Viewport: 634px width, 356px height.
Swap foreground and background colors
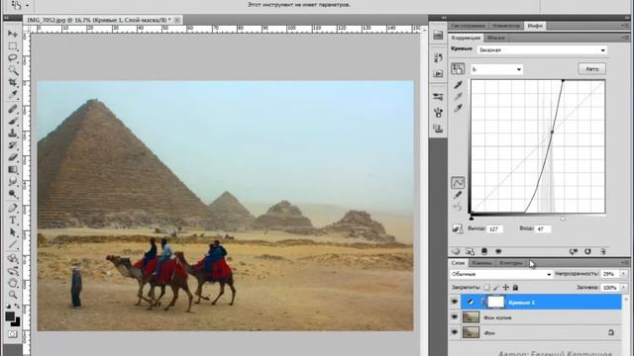coord(17,307)
